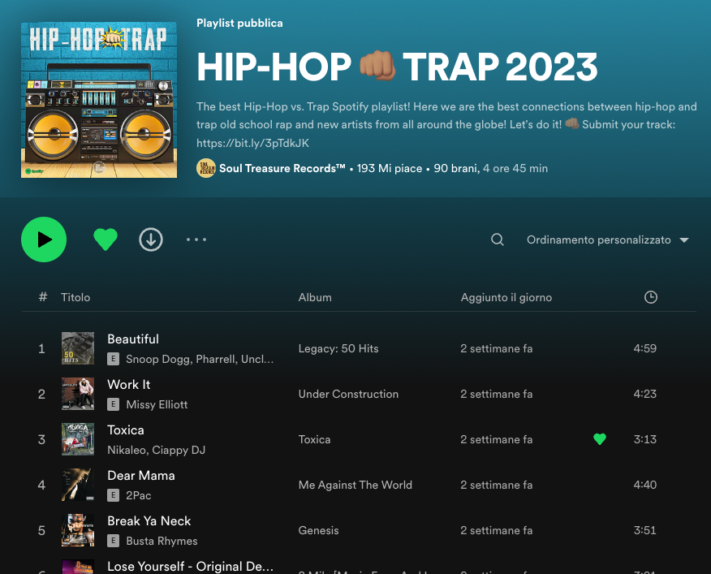Click the search magnifier icon
Image resolution: width=711 pixels, height=574 pixels.
pos(498,240)
